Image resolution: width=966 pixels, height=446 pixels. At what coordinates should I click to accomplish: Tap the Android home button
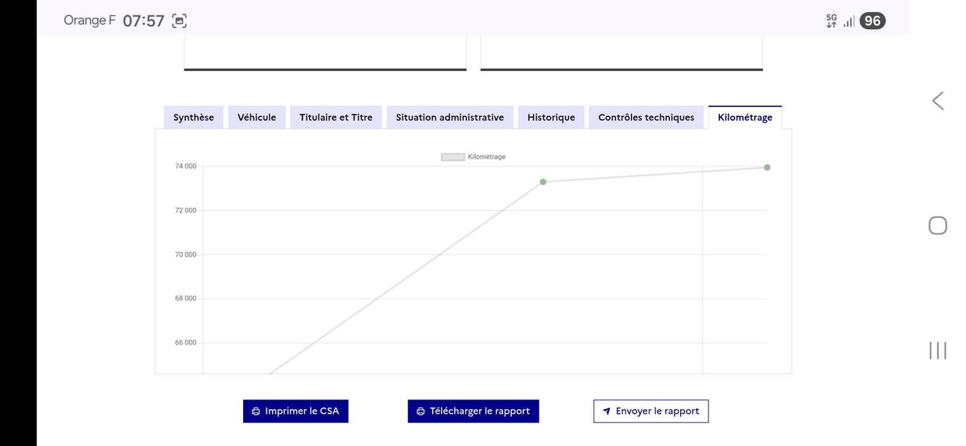pos(938,225)
